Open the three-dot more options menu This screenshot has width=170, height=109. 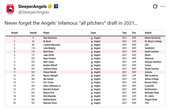163,6
